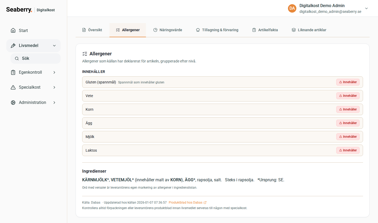Click the document icon on Översikt tab
Screen dimensions: 378x223
point(84,30)
